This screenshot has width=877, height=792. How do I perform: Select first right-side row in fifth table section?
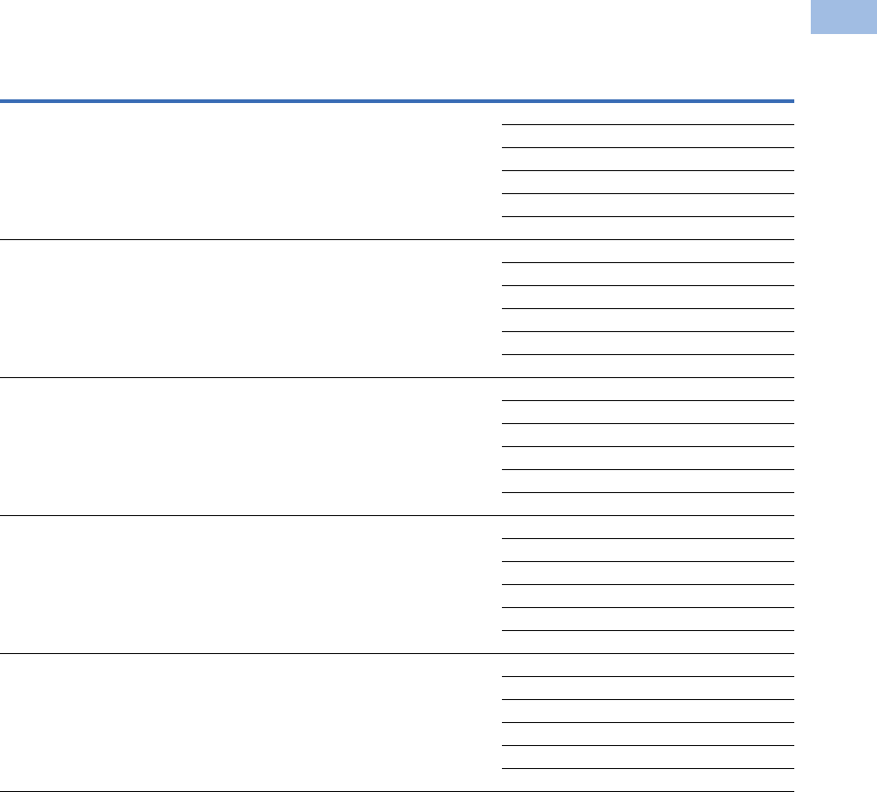coord(647,665)
